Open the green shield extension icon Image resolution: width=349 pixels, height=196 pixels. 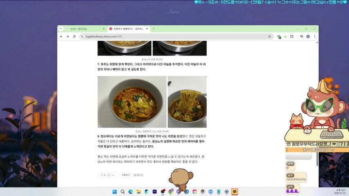click(279, 37)
